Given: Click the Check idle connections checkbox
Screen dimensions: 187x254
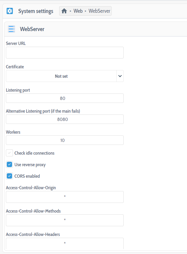Looking at the screenshot, I should click(9, 153).
